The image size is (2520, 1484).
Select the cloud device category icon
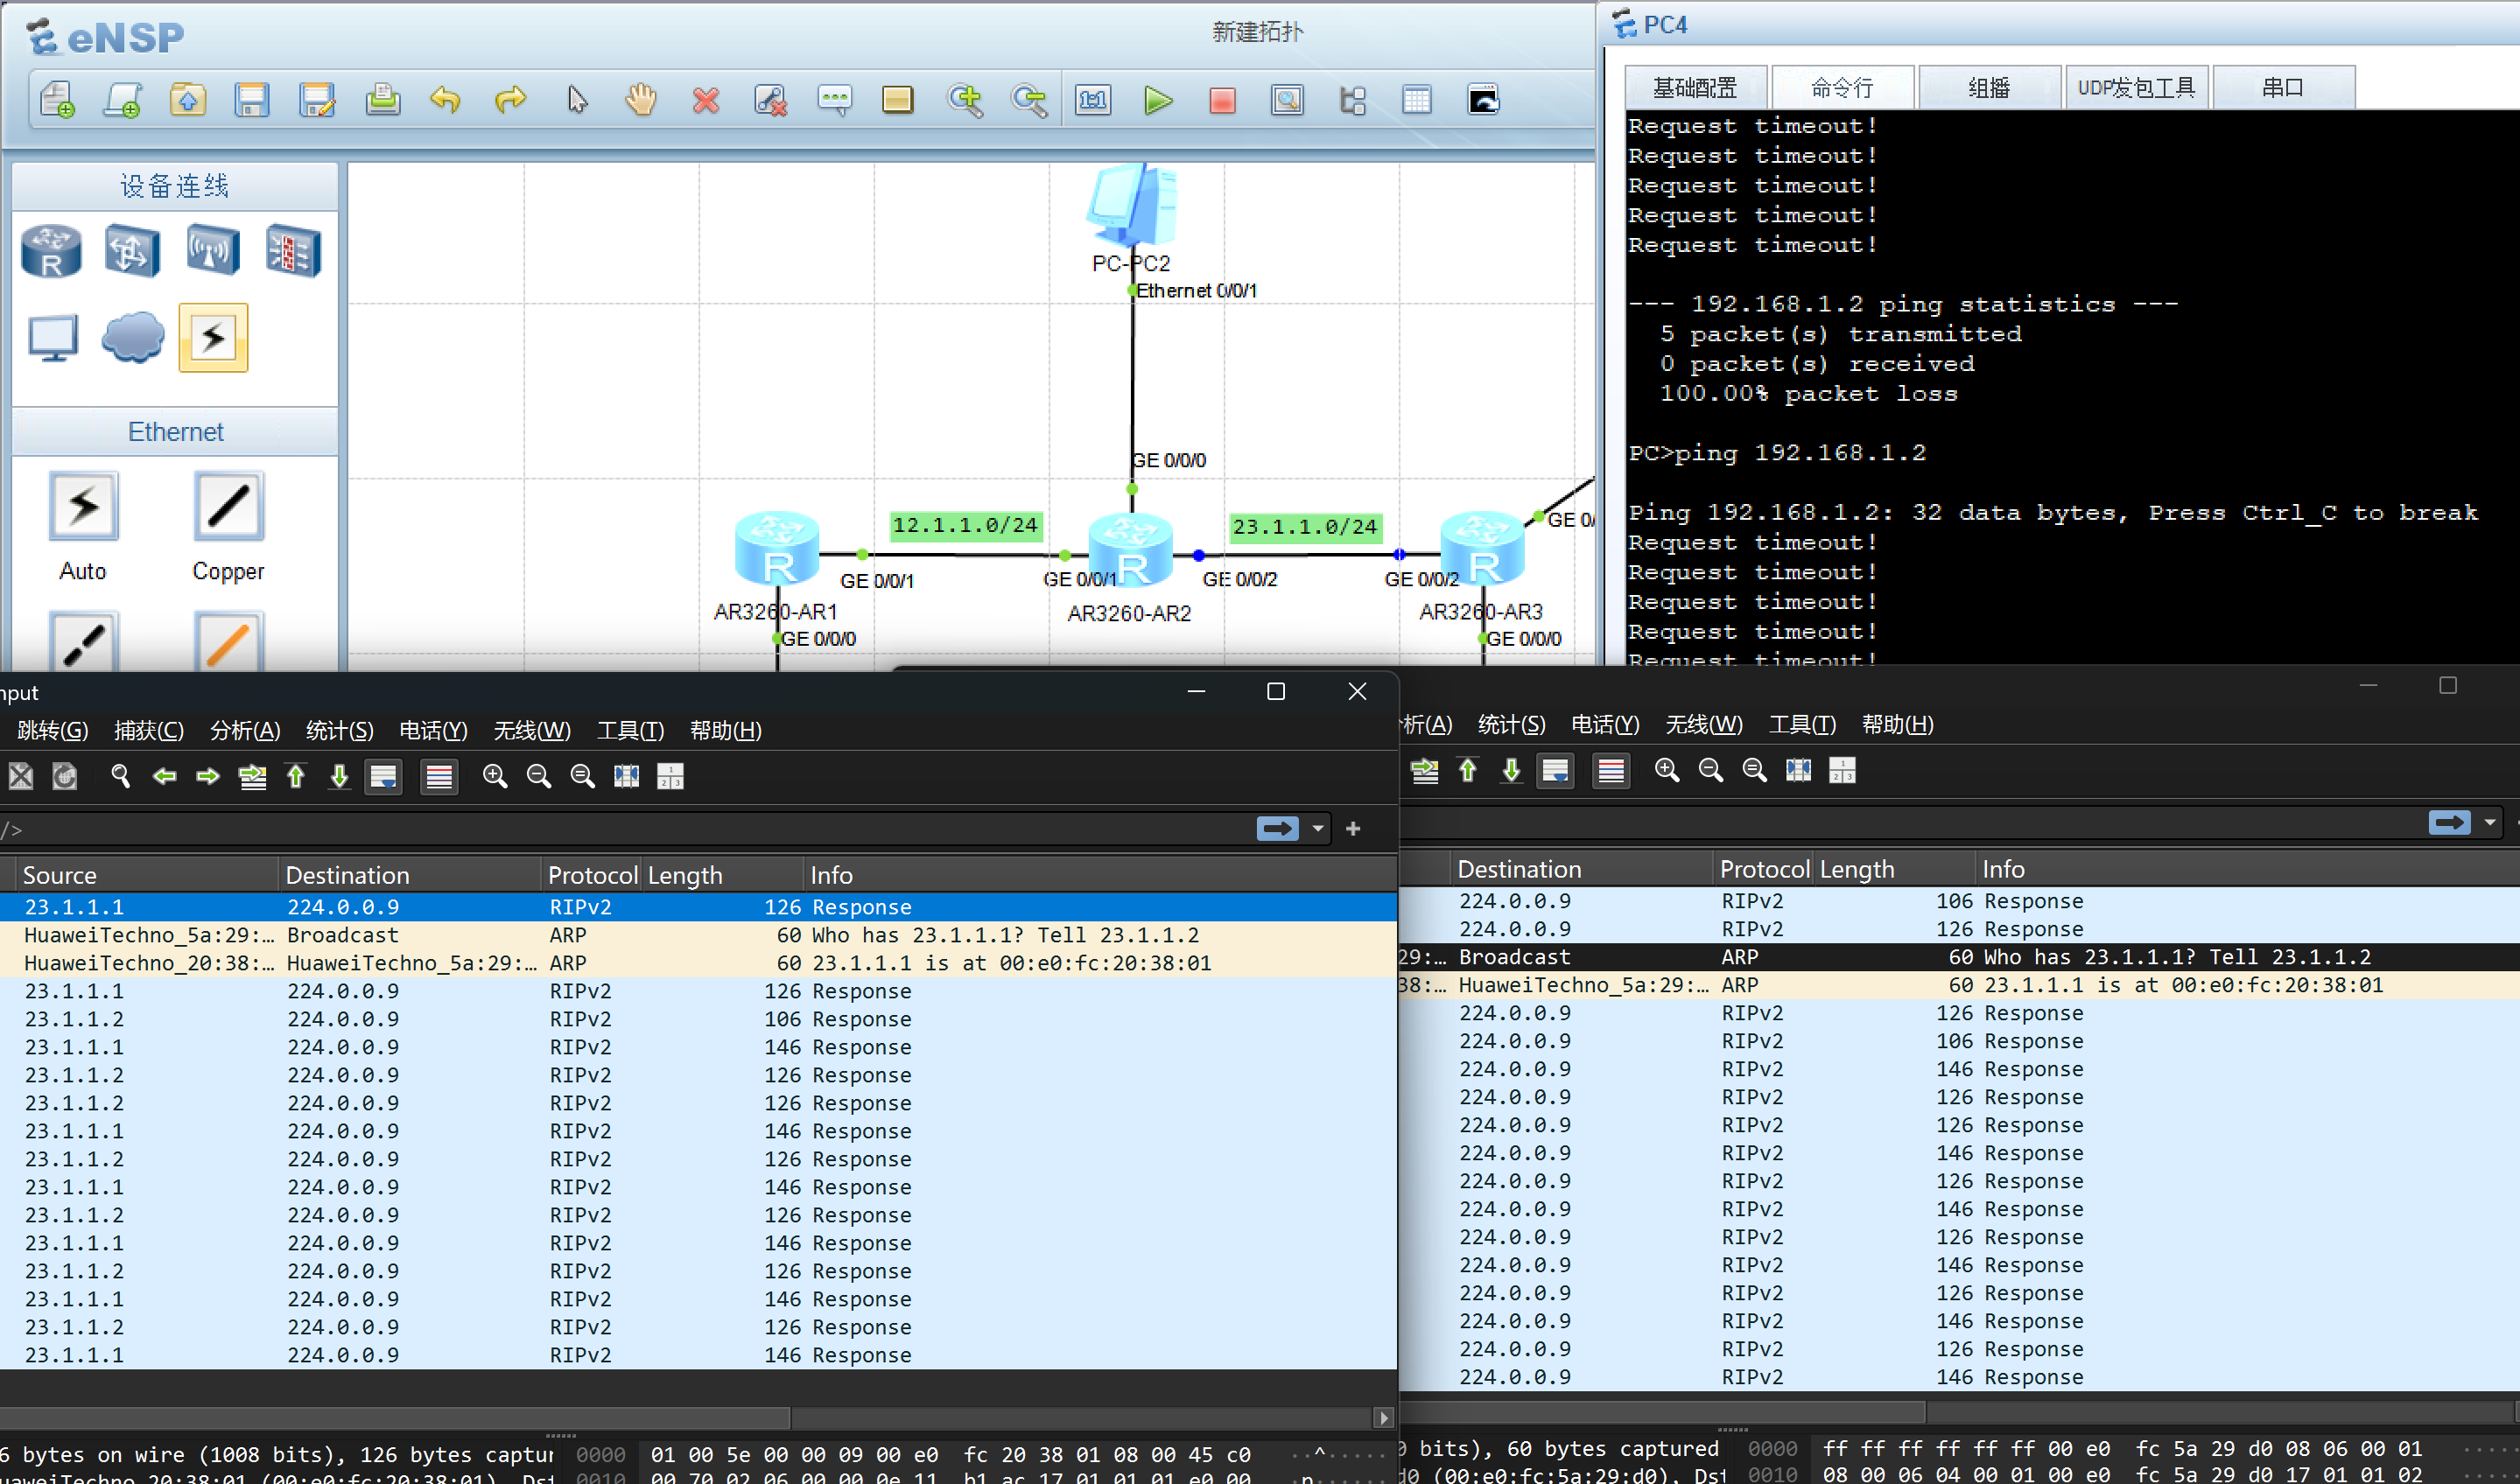click(x=133, y=337)
